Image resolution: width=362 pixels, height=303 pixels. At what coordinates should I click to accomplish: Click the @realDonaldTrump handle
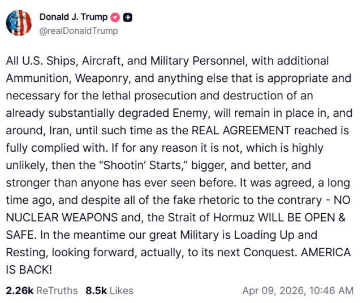point(79,30)
